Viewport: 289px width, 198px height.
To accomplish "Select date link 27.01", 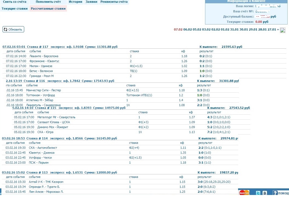I will [272, 29].
